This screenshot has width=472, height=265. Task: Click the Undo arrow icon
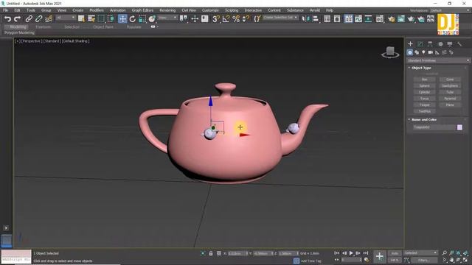click(7, 19)
